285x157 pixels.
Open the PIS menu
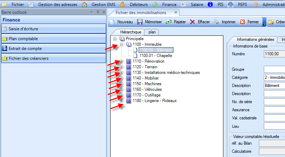[220, 4]
